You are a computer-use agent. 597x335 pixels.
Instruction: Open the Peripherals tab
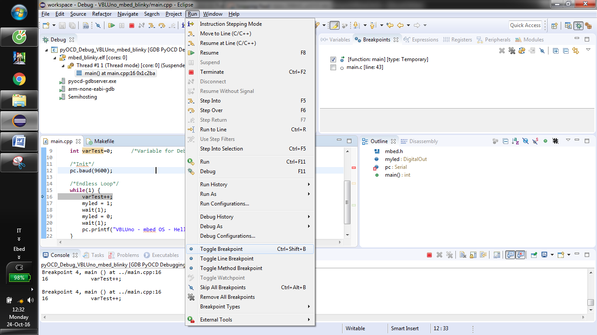[493, 40]
